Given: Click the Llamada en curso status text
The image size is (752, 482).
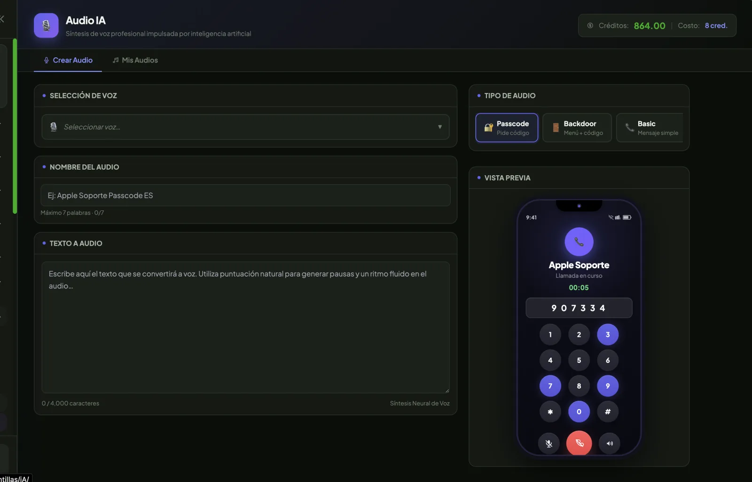Looking at the screenshot, I should click(x=579, y=276).
